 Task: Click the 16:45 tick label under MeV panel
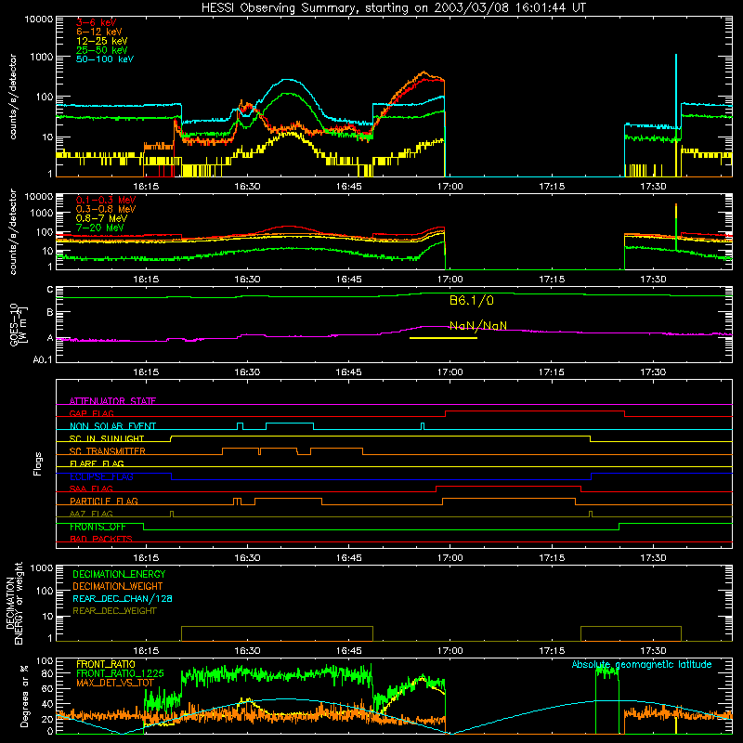[x=349, y=280]
